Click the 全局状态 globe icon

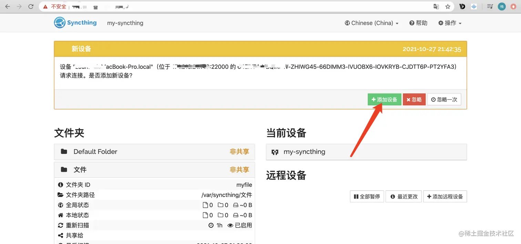[61, 205]
